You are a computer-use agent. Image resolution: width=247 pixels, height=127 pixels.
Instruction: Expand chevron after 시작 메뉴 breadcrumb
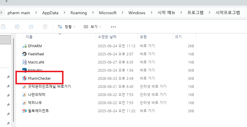[x=181, y=12]
